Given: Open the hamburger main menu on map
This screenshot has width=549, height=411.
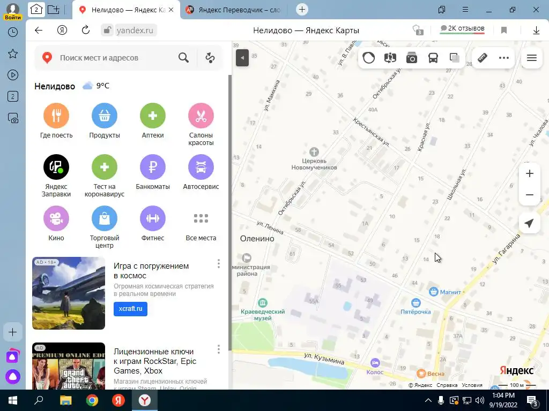Looking at the screenshot, I should (x=531, y=58).
